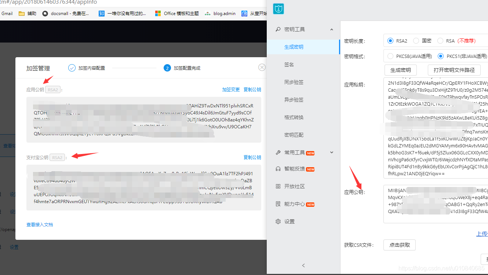The height and width of the screenshot is (275, 488).
Task: Open the Gmail bookmark
Action: pos(7,14)
